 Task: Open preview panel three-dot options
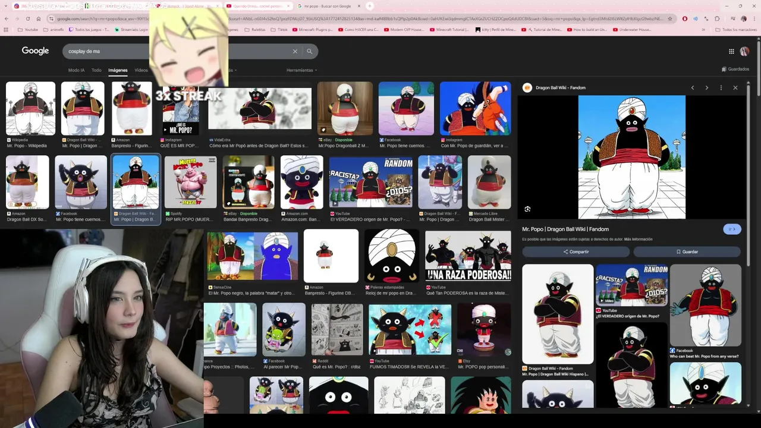721,87
